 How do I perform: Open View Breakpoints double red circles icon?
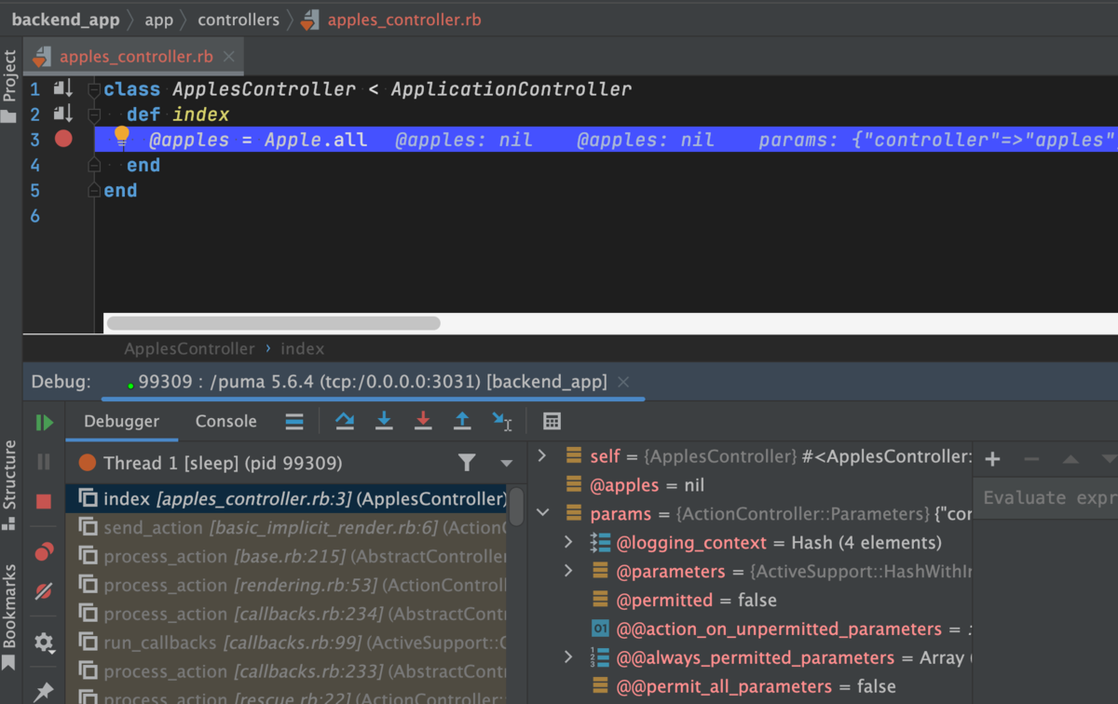pyautogui.click(x=44, y=552)
